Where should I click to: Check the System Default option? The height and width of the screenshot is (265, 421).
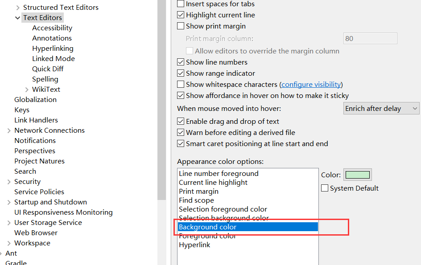pyautogui.click(x=325, y=188)
